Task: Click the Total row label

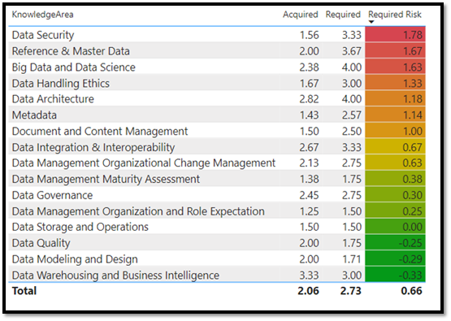Action: click(x=24, y=291)
